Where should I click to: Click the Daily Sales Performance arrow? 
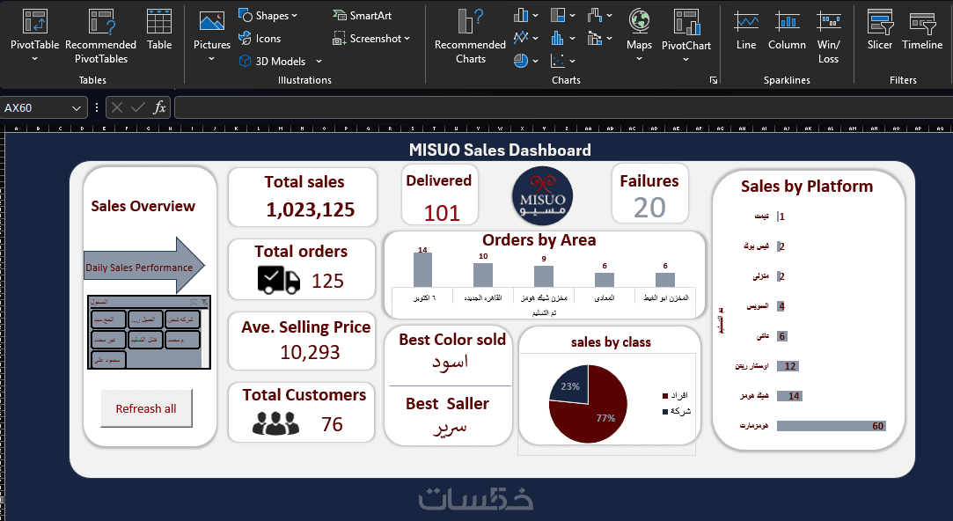144,267
